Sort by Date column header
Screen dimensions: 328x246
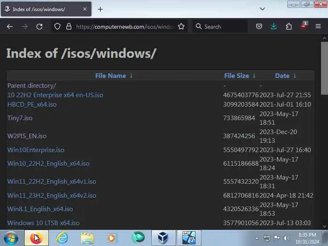[282, 76]
